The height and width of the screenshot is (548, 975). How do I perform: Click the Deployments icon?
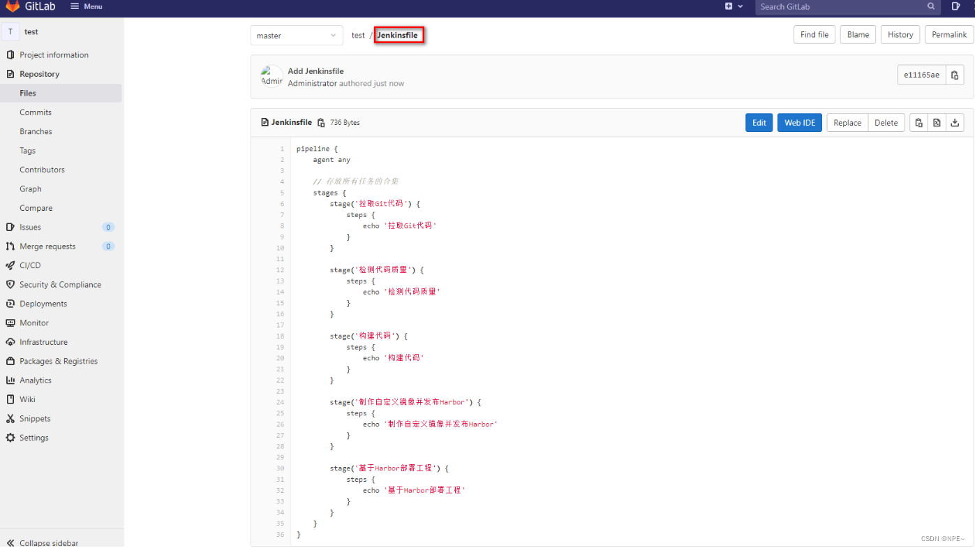[x=10, y=304]
